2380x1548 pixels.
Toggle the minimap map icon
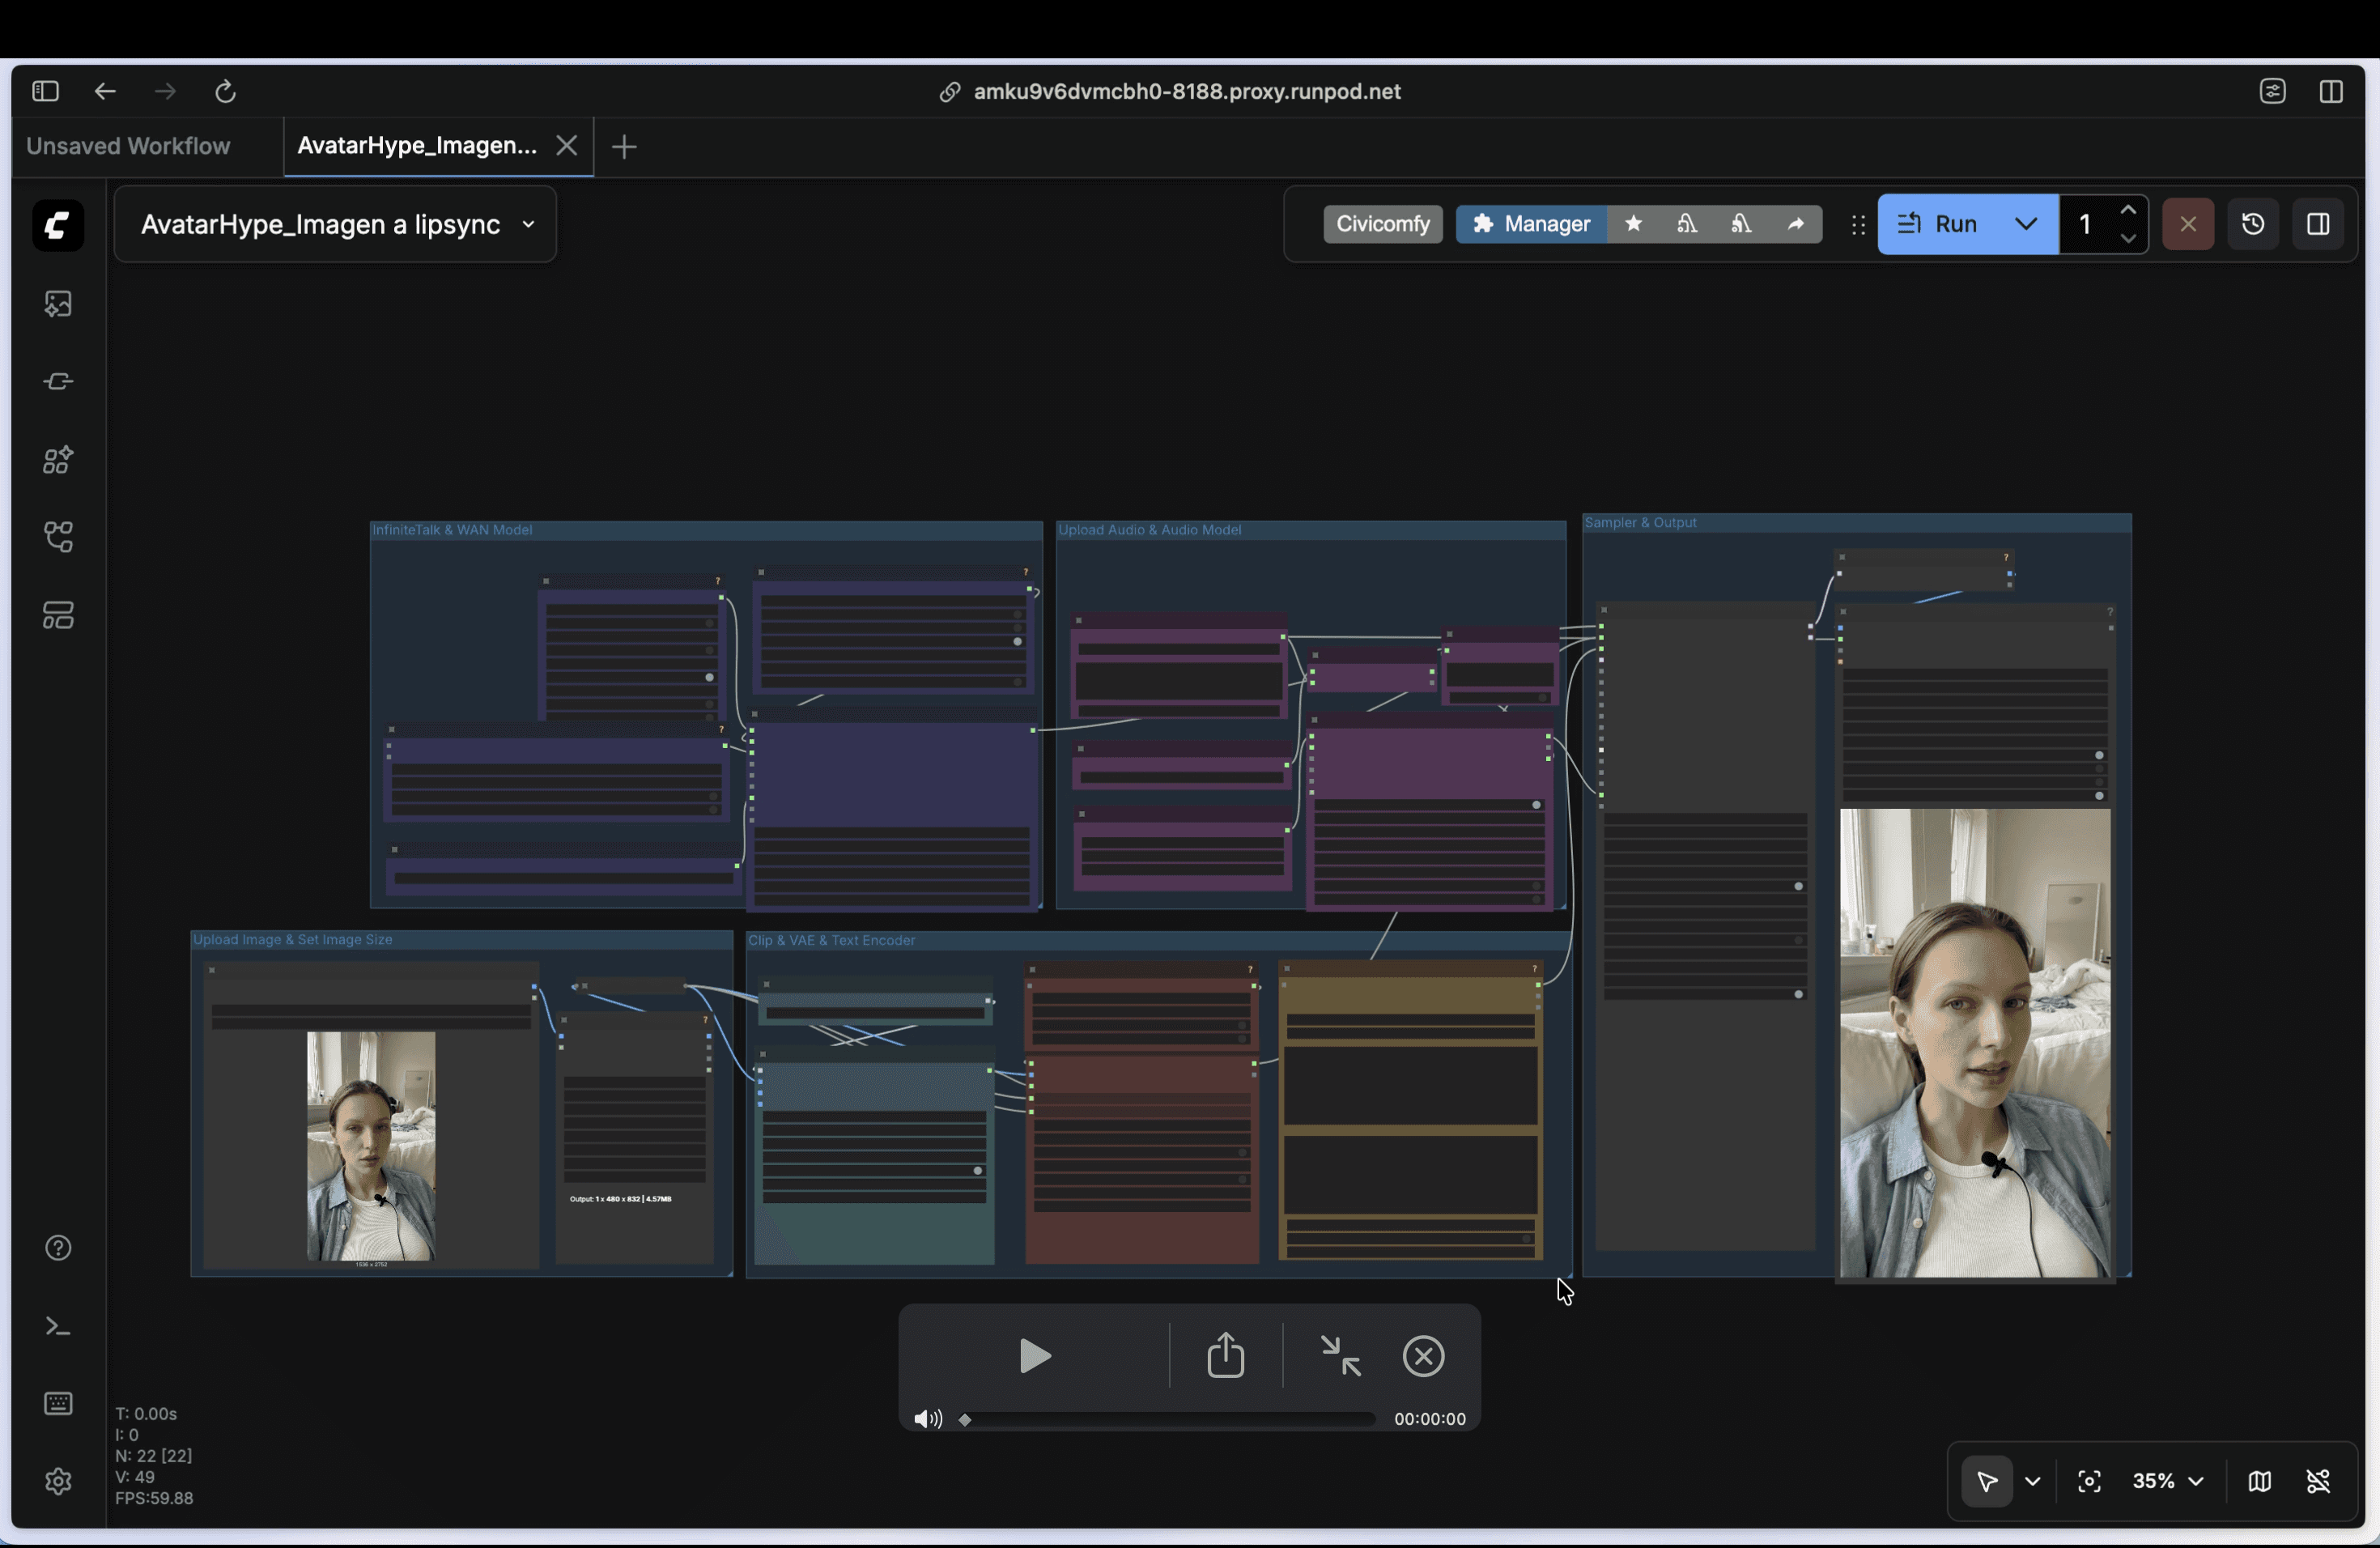point(2259,1481)
